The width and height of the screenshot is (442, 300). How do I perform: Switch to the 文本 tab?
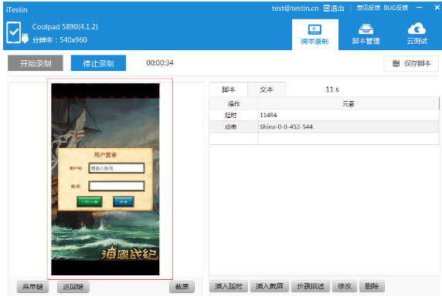point(267,89)
